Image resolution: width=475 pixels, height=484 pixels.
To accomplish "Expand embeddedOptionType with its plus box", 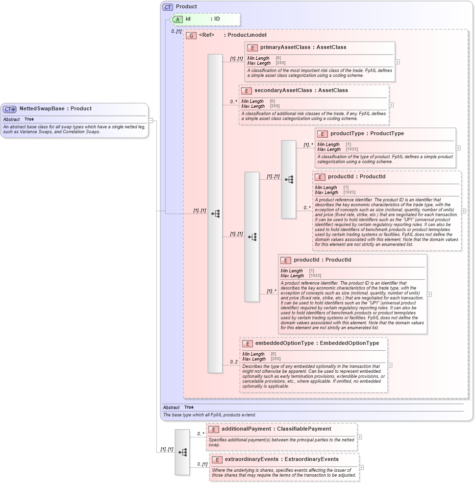I will [389, 364].
